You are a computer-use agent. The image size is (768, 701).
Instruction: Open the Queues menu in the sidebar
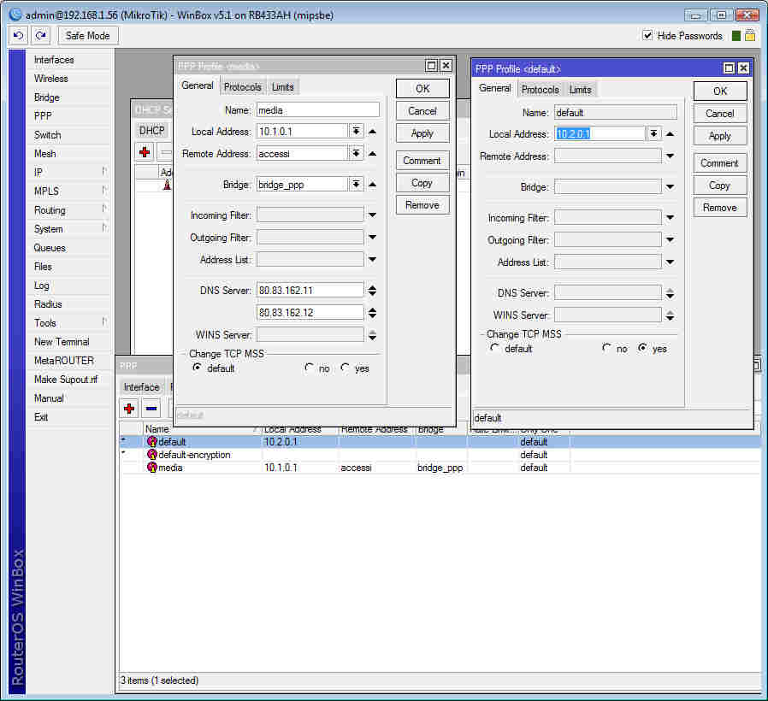click(50, 248)
